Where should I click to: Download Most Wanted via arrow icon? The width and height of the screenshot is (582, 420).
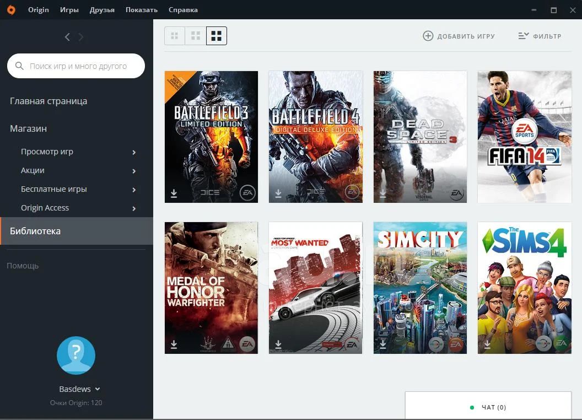[x=278, y=344]
